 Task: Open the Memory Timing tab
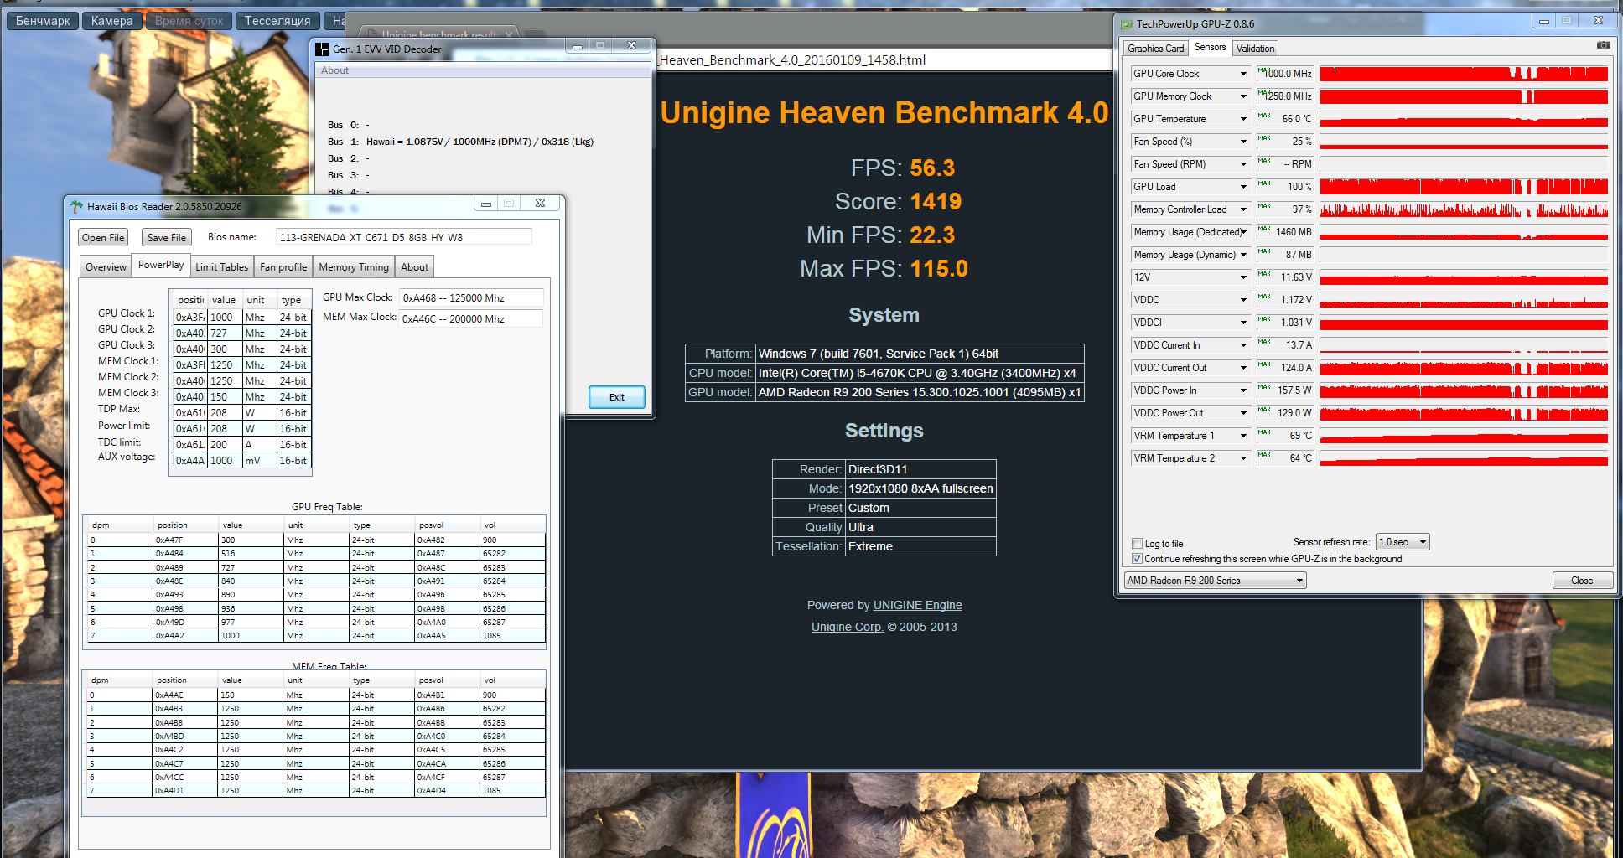(354, 267)
